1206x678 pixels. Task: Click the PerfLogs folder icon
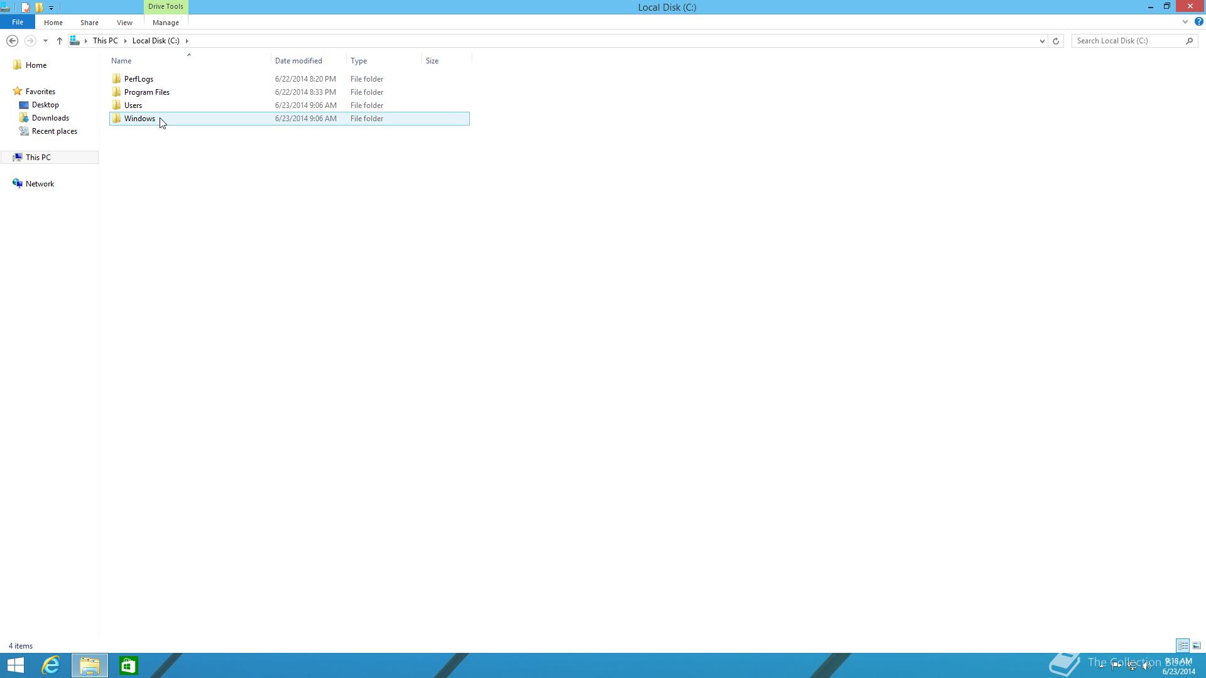(x=116, y=79)
